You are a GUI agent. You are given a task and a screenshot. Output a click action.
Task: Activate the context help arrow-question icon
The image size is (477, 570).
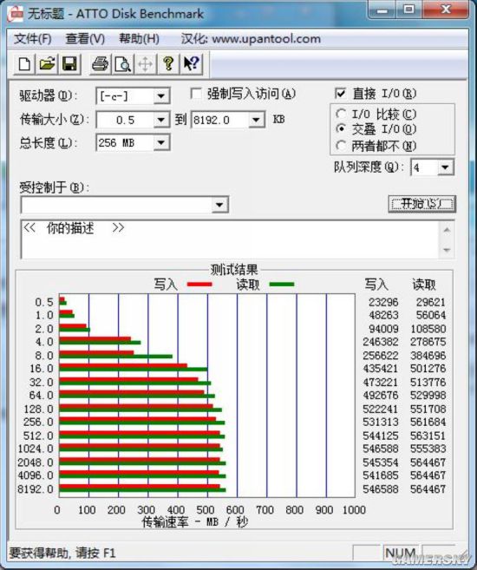pos(191,64)
